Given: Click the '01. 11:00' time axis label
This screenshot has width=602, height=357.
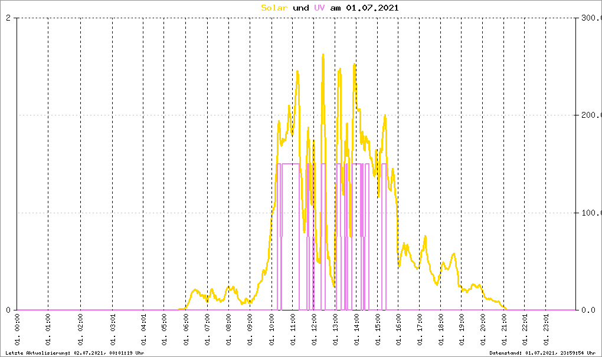Looking at the screenshot, I should 293,330.
